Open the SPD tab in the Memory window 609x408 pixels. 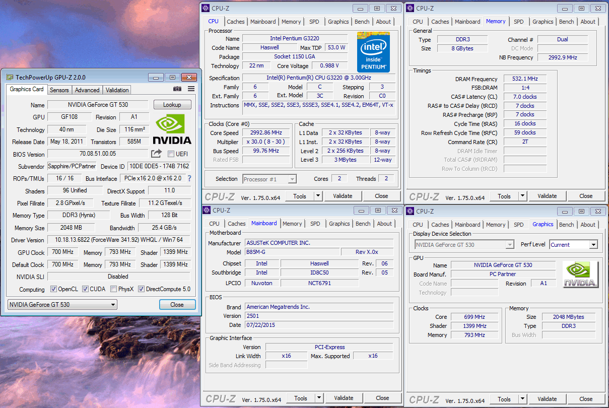click(519, 22)
